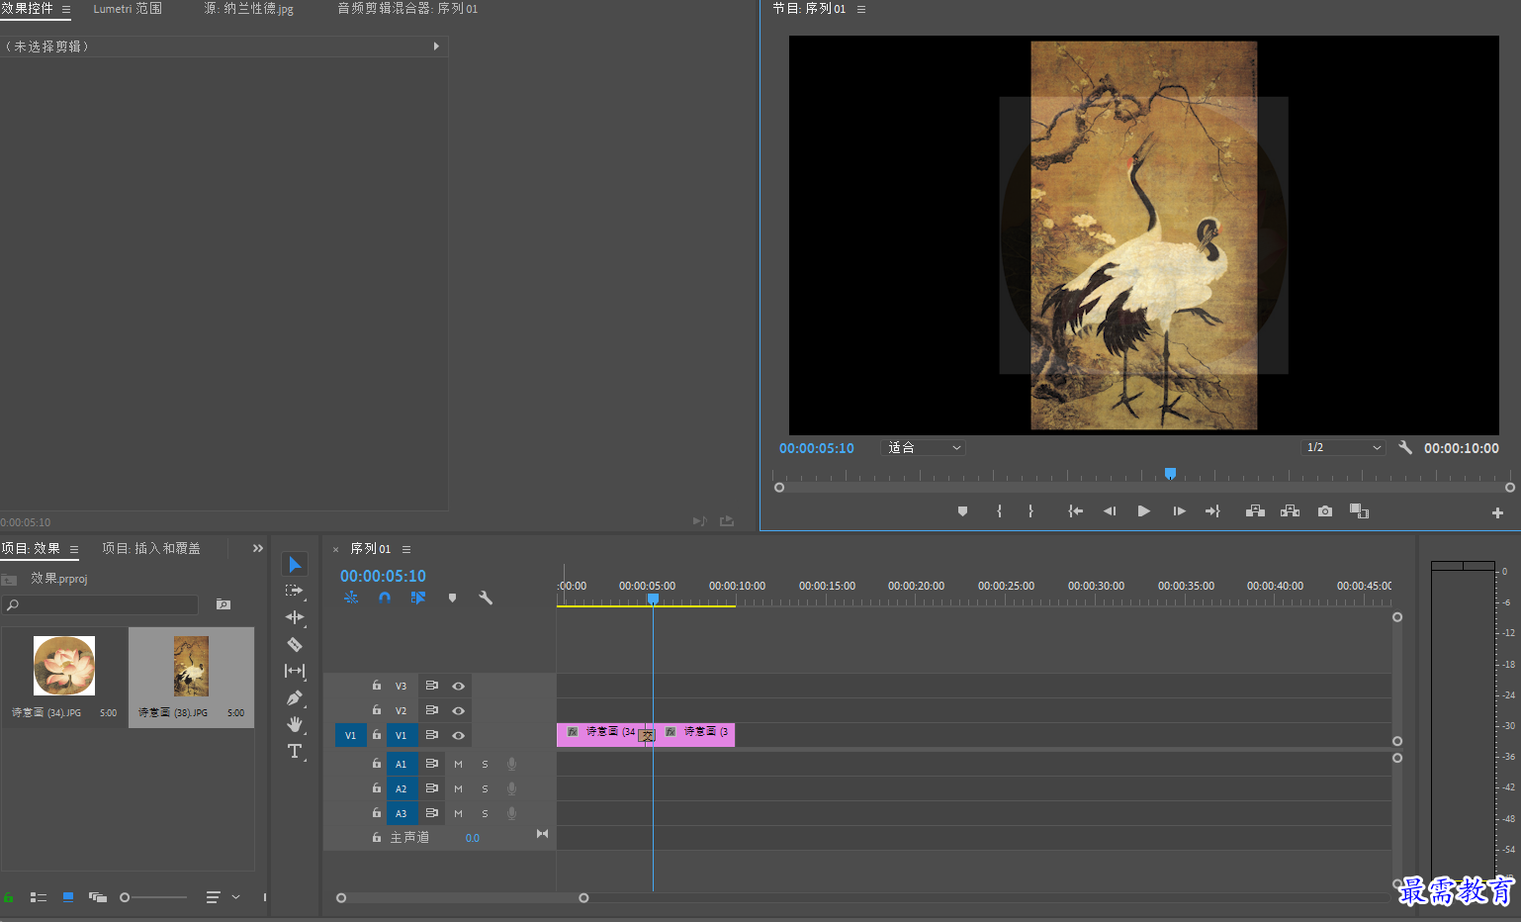Click the Lift button
This screenshot has width=1521, height=922.
pyautogui.click(x=1255, y=511)
